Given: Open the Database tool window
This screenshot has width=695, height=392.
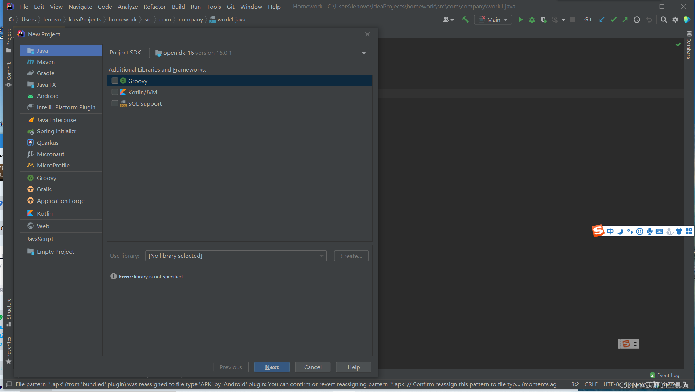Looking at the screenshot, I should click(689, 45).
